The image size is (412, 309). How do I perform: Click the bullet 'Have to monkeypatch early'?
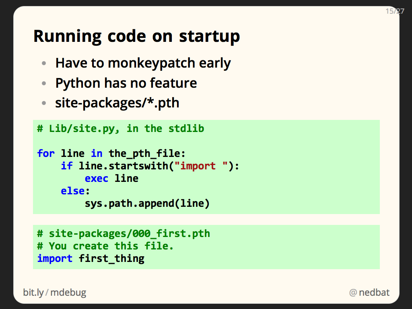coord(143,63)
